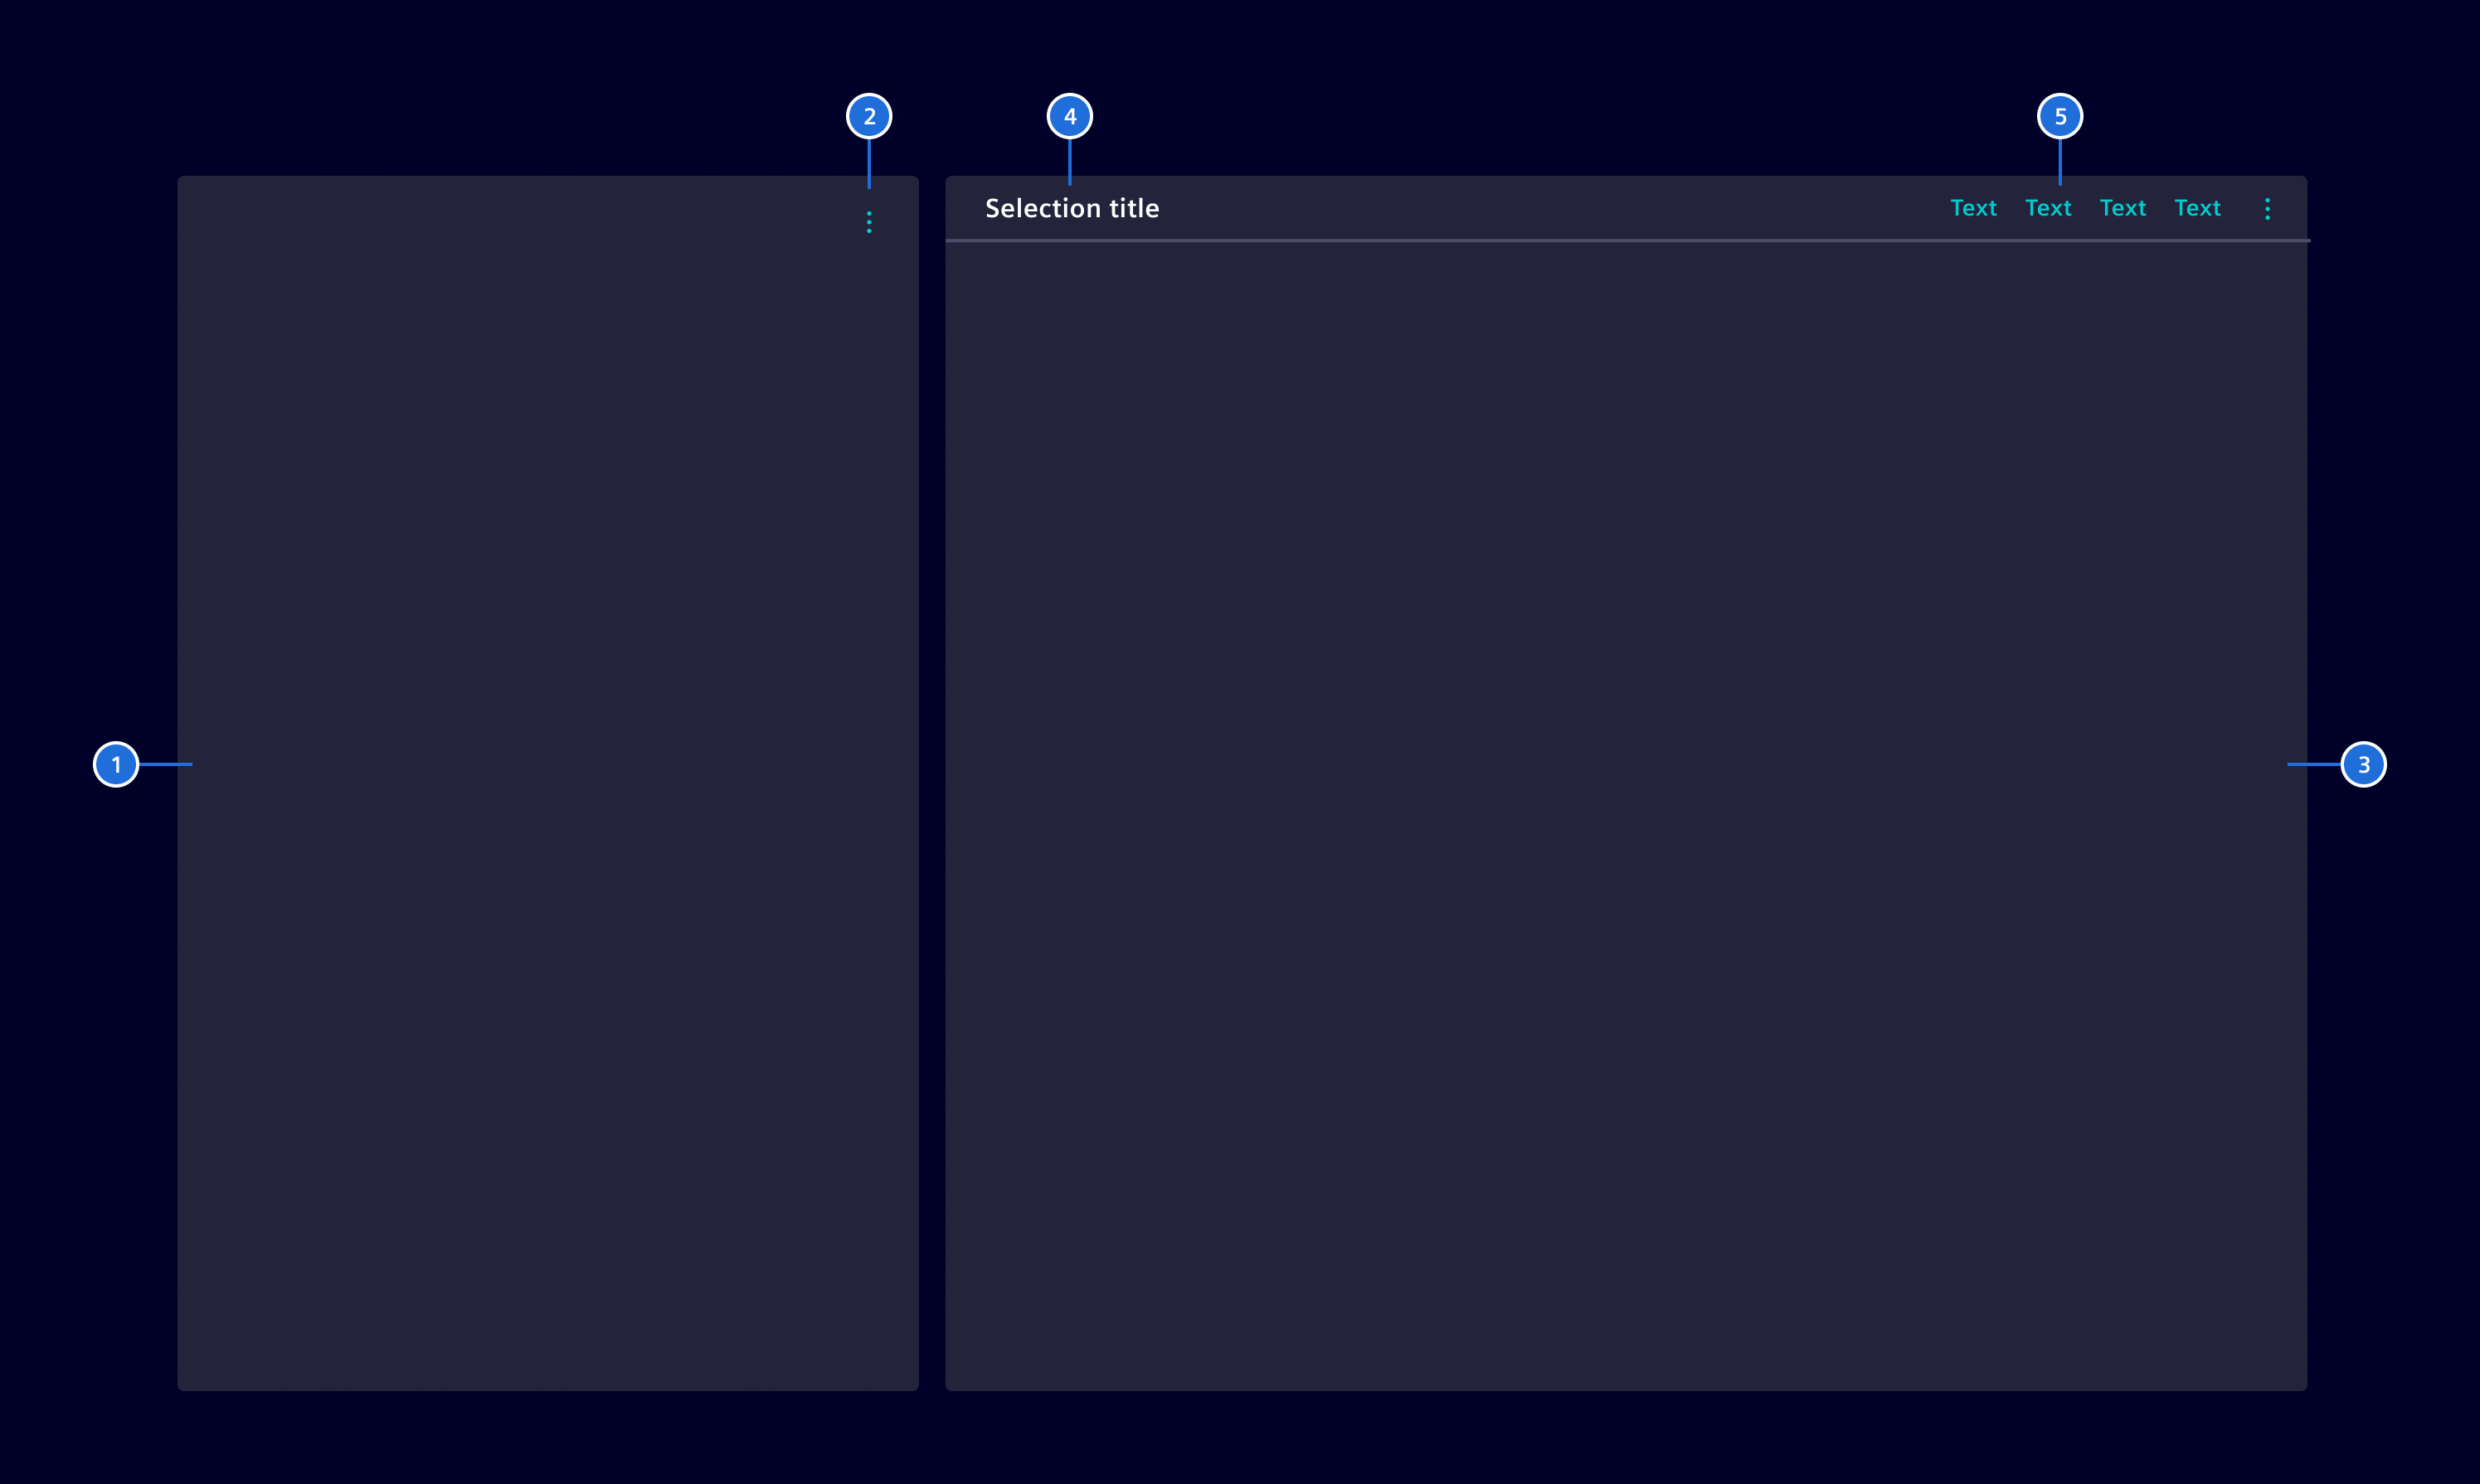Viewport: 2480px width, 1484px height.
Task: Click the connector line under badge 4
Action: (1069, 160)
